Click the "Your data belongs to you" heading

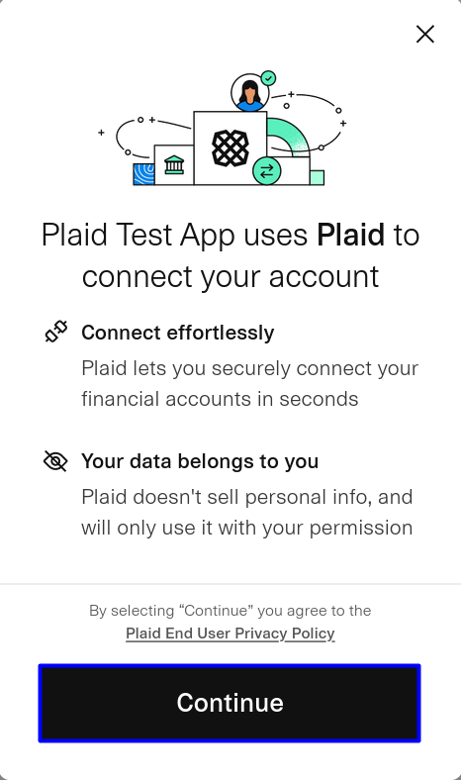point(200,461)
